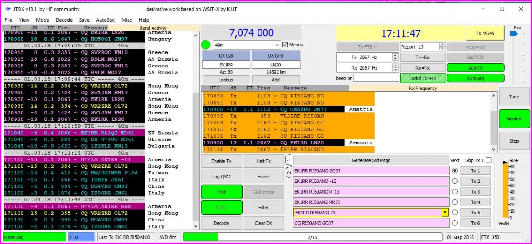Toggle the Menus checkbox

(x=285, y=45)
